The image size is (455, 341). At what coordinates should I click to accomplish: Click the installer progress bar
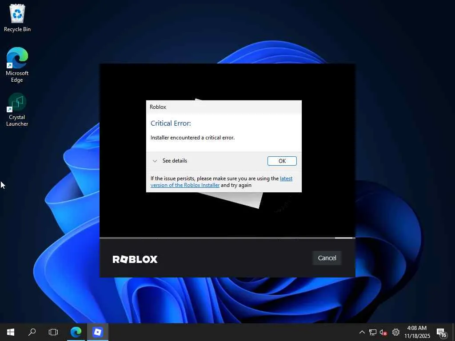click(227, 238)
